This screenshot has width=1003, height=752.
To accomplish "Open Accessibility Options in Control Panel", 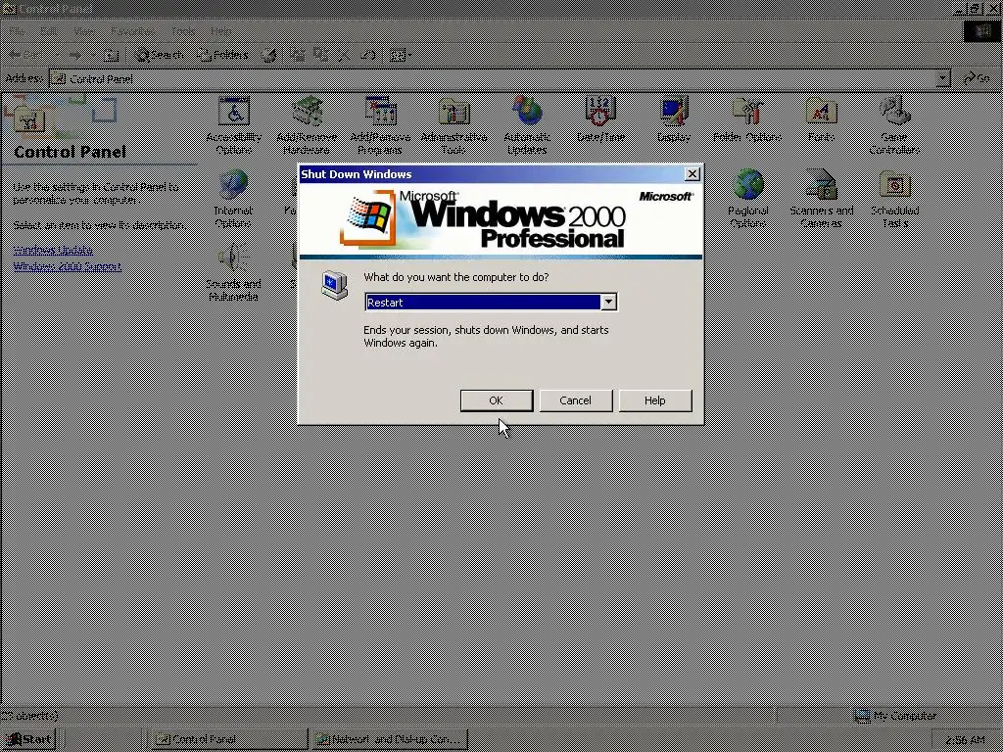I will [x=233, y=124].
